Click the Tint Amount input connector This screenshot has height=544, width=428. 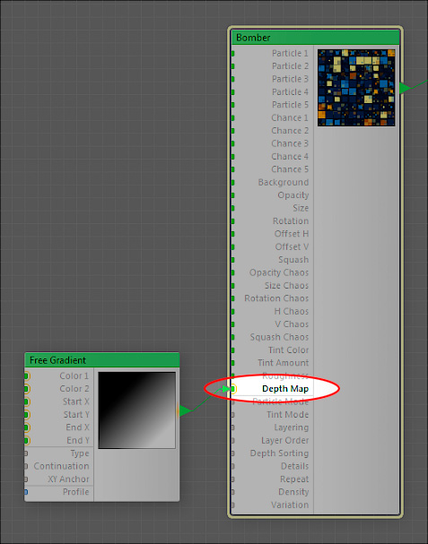click(x=232, y=363)
